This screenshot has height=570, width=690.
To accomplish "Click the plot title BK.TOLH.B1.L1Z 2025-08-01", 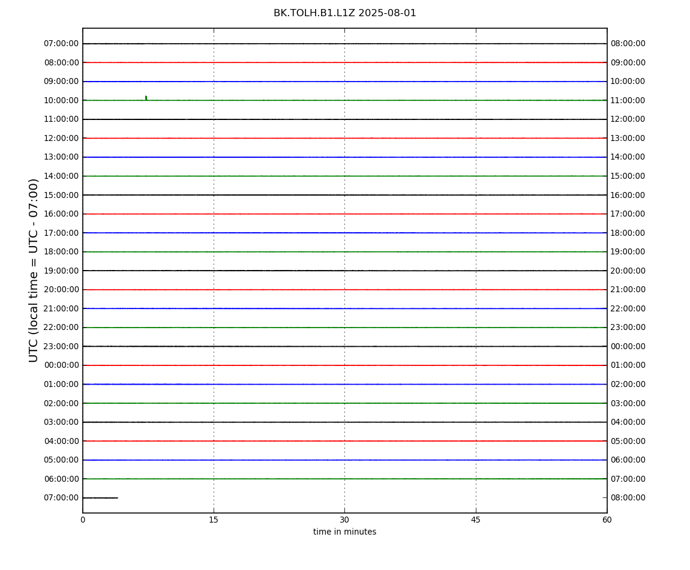I will tap(344, 13).
